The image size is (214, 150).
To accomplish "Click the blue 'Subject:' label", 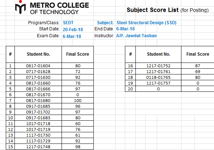I will [x=105, y=23].
